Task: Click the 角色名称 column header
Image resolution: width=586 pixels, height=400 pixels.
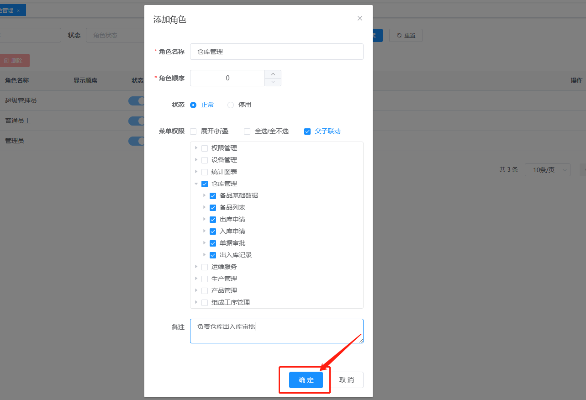Action: [17, 80]
